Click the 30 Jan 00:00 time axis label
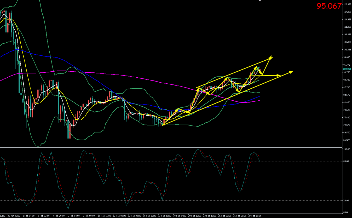352x218 pixels. 14,216
